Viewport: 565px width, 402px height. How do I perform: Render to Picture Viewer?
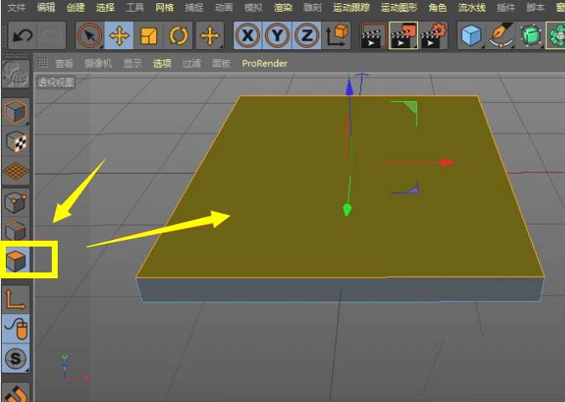tap(404, 35)
